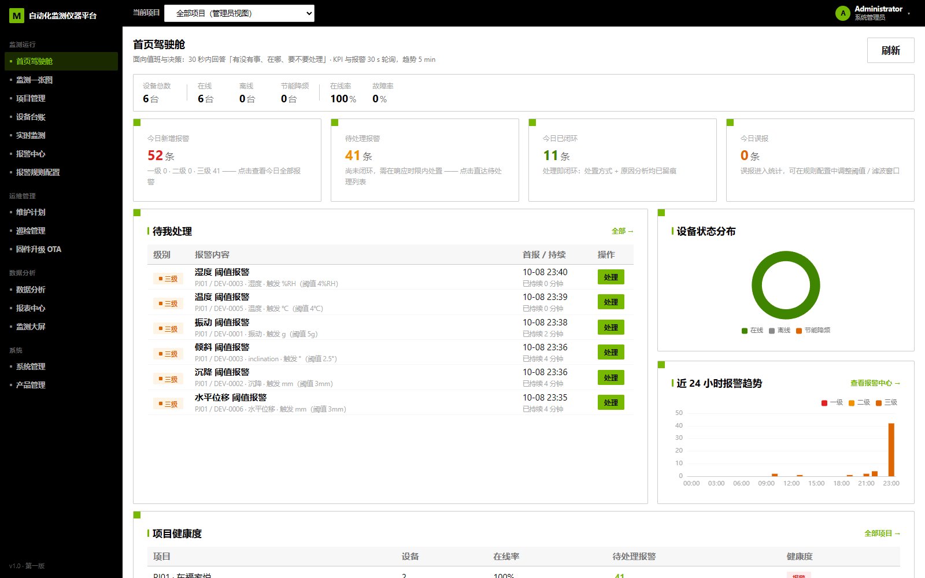The height and width of the screenshot is (578, 925).
Task: Click the Administrator avatar circle
Action: coord(843,13)
